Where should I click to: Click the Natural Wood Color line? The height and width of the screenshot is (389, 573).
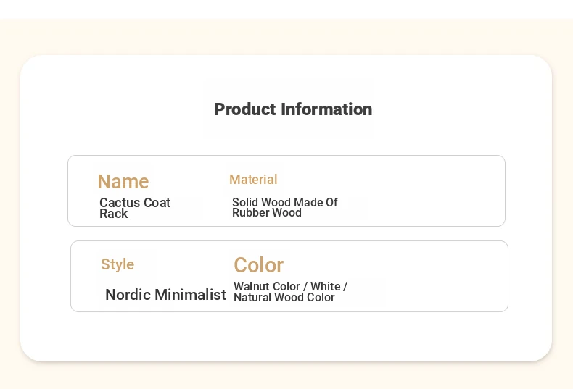click(x=284, y=298)
